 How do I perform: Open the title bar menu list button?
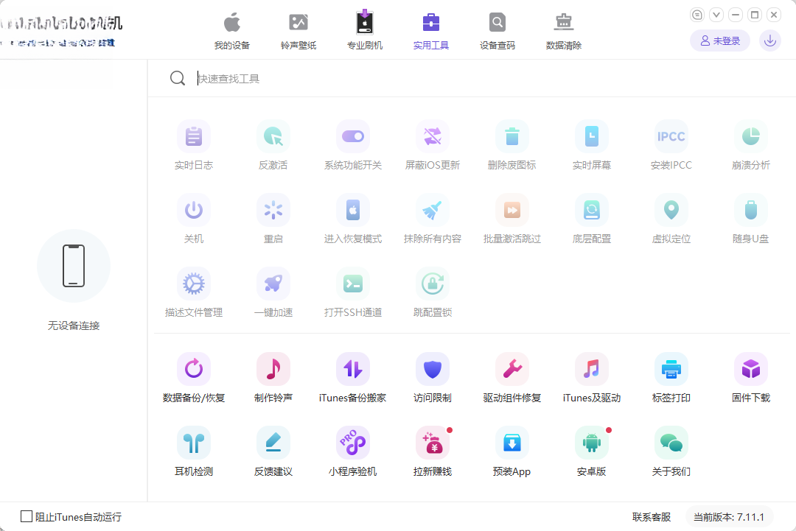coord(697,15)
